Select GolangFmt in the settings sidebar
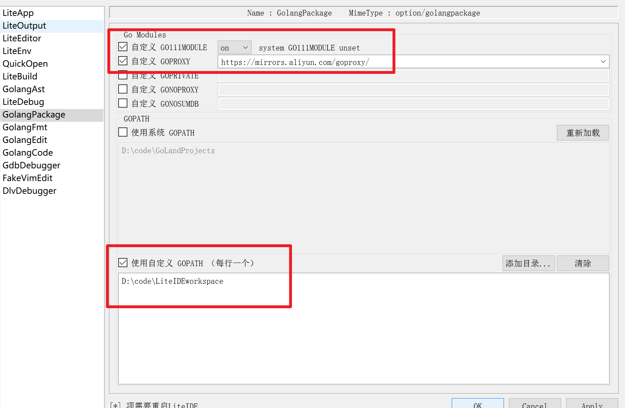 pyautogui.click(x=25, y=127)
